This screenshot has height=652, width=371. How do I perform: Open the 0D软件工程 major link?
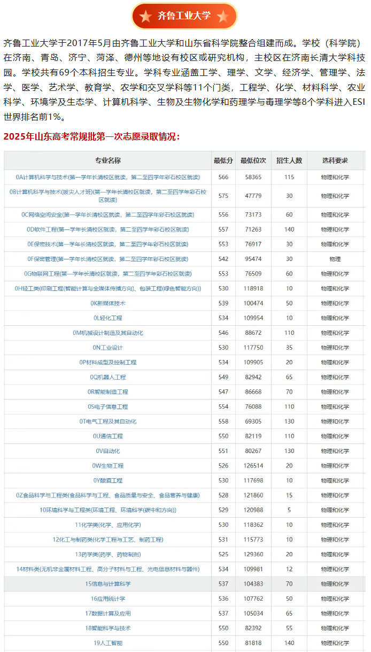click(x=108, y=229)
